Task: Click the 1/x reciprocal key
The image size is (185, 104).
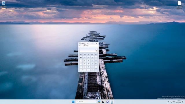Action: (x=96, y=64)
